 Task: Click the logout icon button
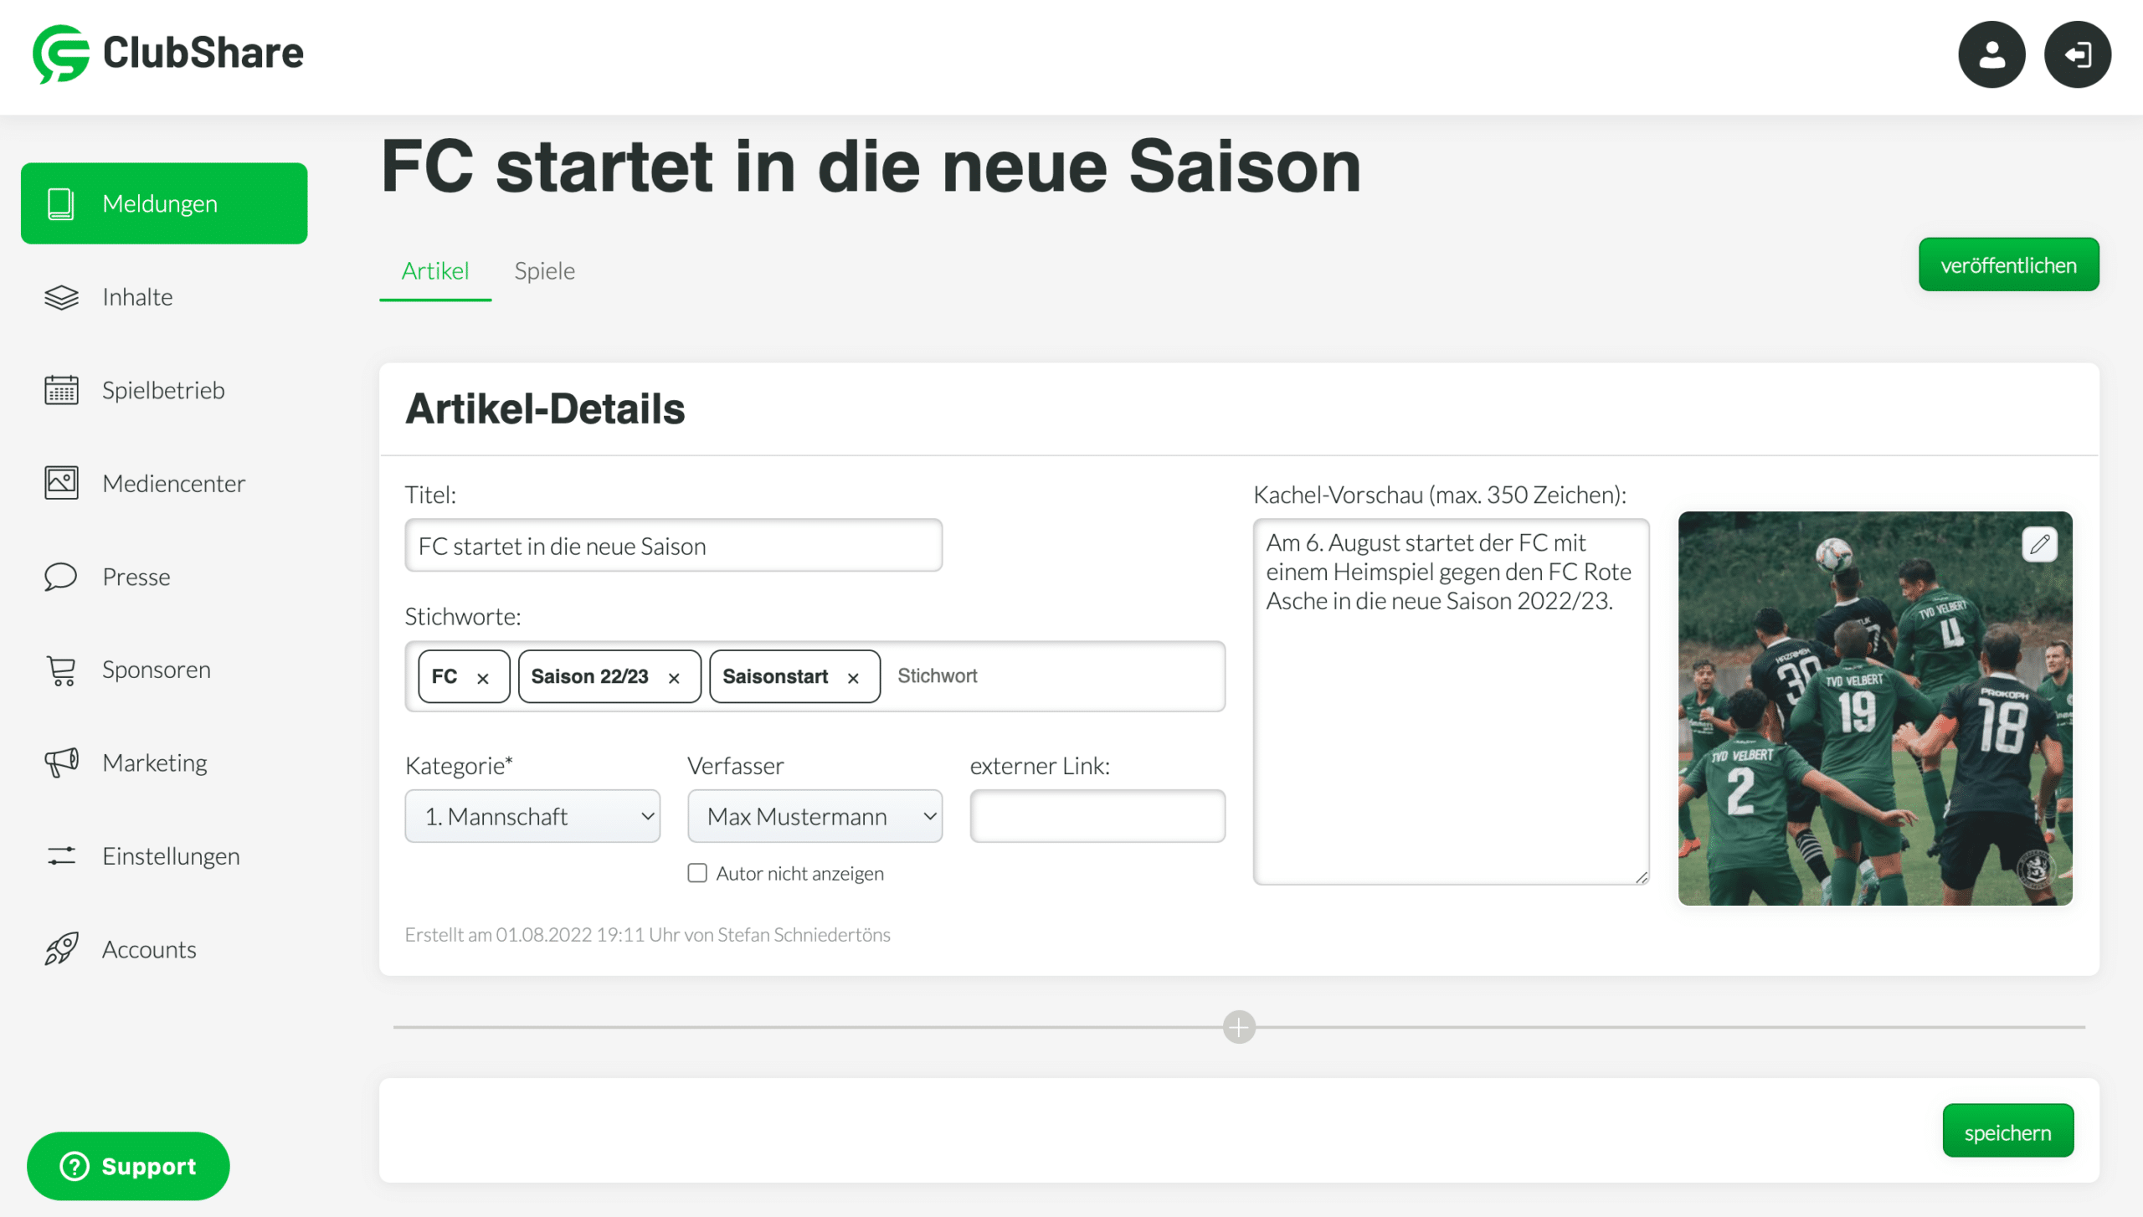2077,55
